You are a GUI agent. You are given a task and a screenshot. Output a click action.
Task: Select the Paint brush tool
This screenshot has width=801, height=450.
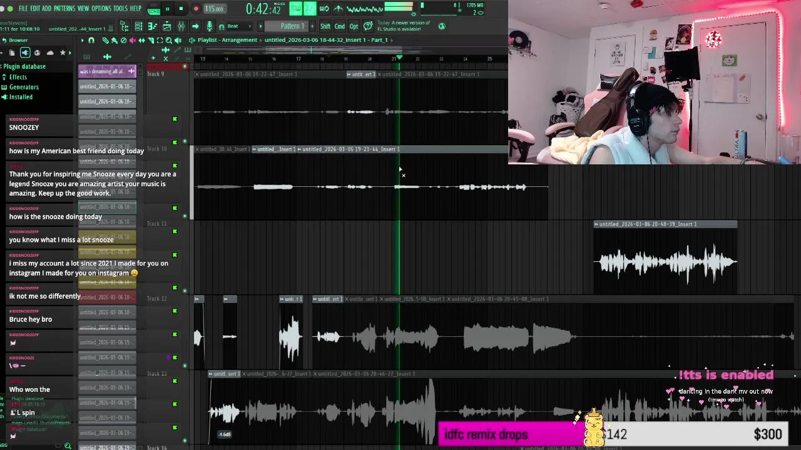[x=115, y=40]
